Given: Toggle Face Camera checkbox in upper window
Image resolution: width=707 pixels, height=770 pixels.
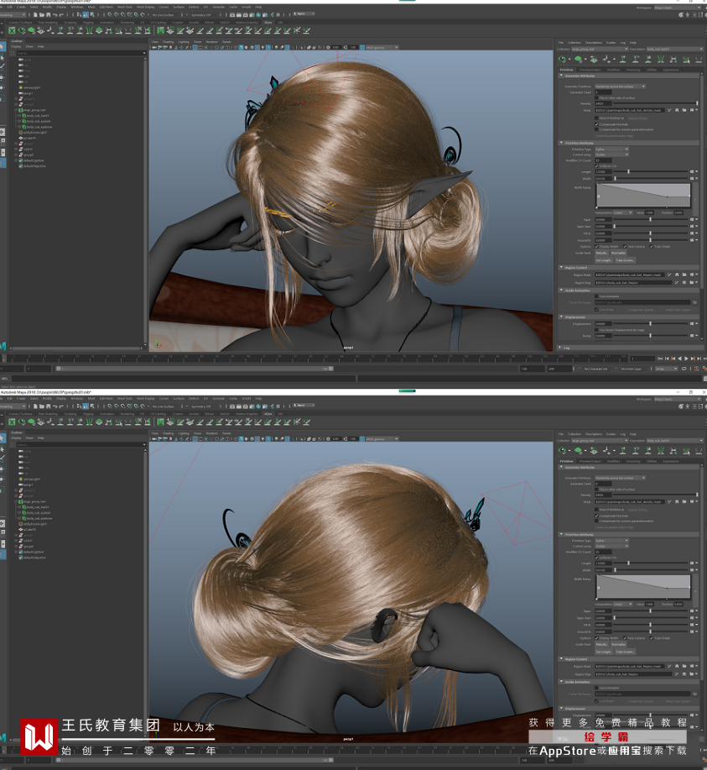Looking at the screenshot, I should pos(625,247).
